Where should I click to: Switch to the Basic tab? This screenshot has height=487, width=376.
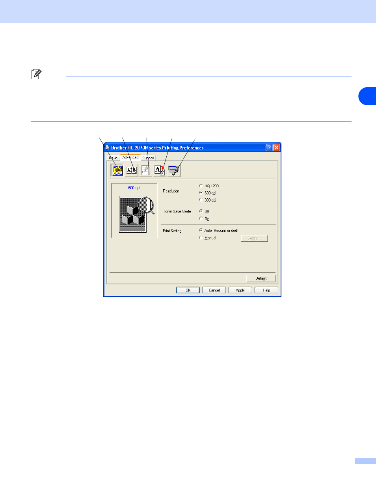click(x=114, y=158)
